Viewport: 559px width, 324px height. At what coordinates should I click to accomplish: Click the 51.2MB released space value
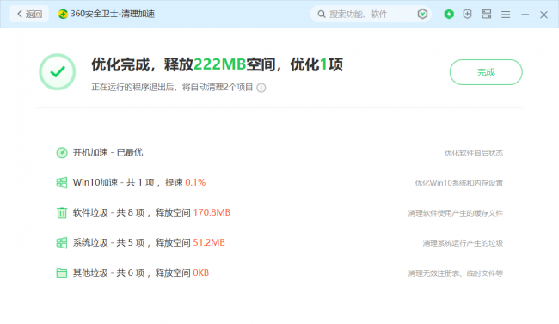tap(209, 242)
